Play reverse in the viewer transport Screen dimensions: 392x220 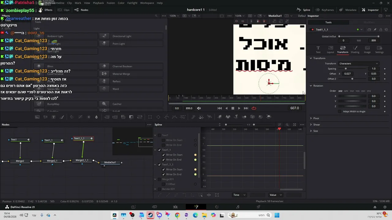click(x=226, y=108)
